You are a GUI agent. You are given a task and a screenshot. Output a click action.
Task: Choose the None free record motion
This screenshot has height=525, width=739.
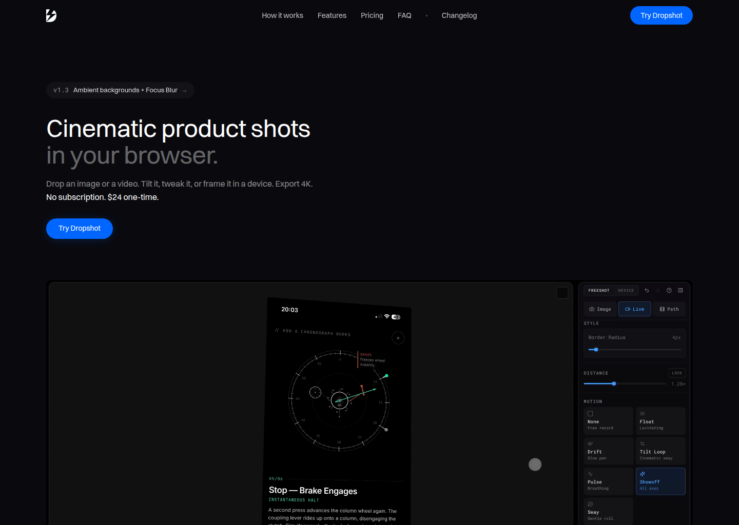[608, 421]
